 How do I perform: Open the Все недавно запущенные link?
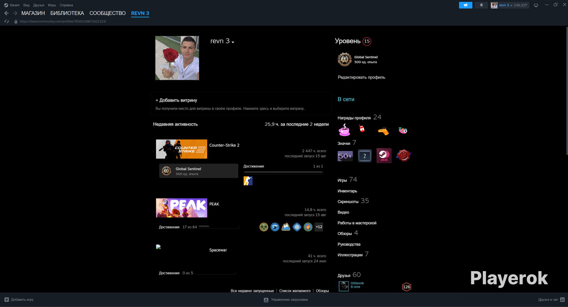(x=252, y=291)
